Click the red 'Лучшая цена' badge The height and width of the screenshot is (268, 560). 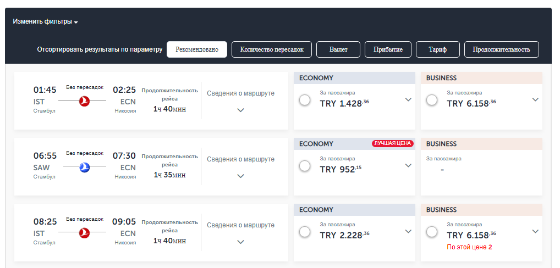click(392, 144)
